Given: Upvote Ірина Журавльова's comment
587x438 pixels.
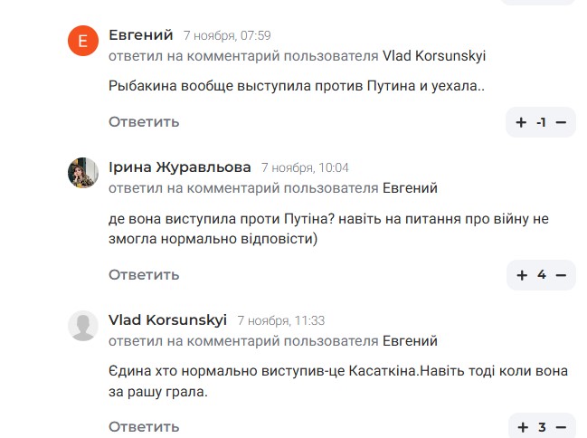Looking at the screenshot, I should tap(522, 275).
